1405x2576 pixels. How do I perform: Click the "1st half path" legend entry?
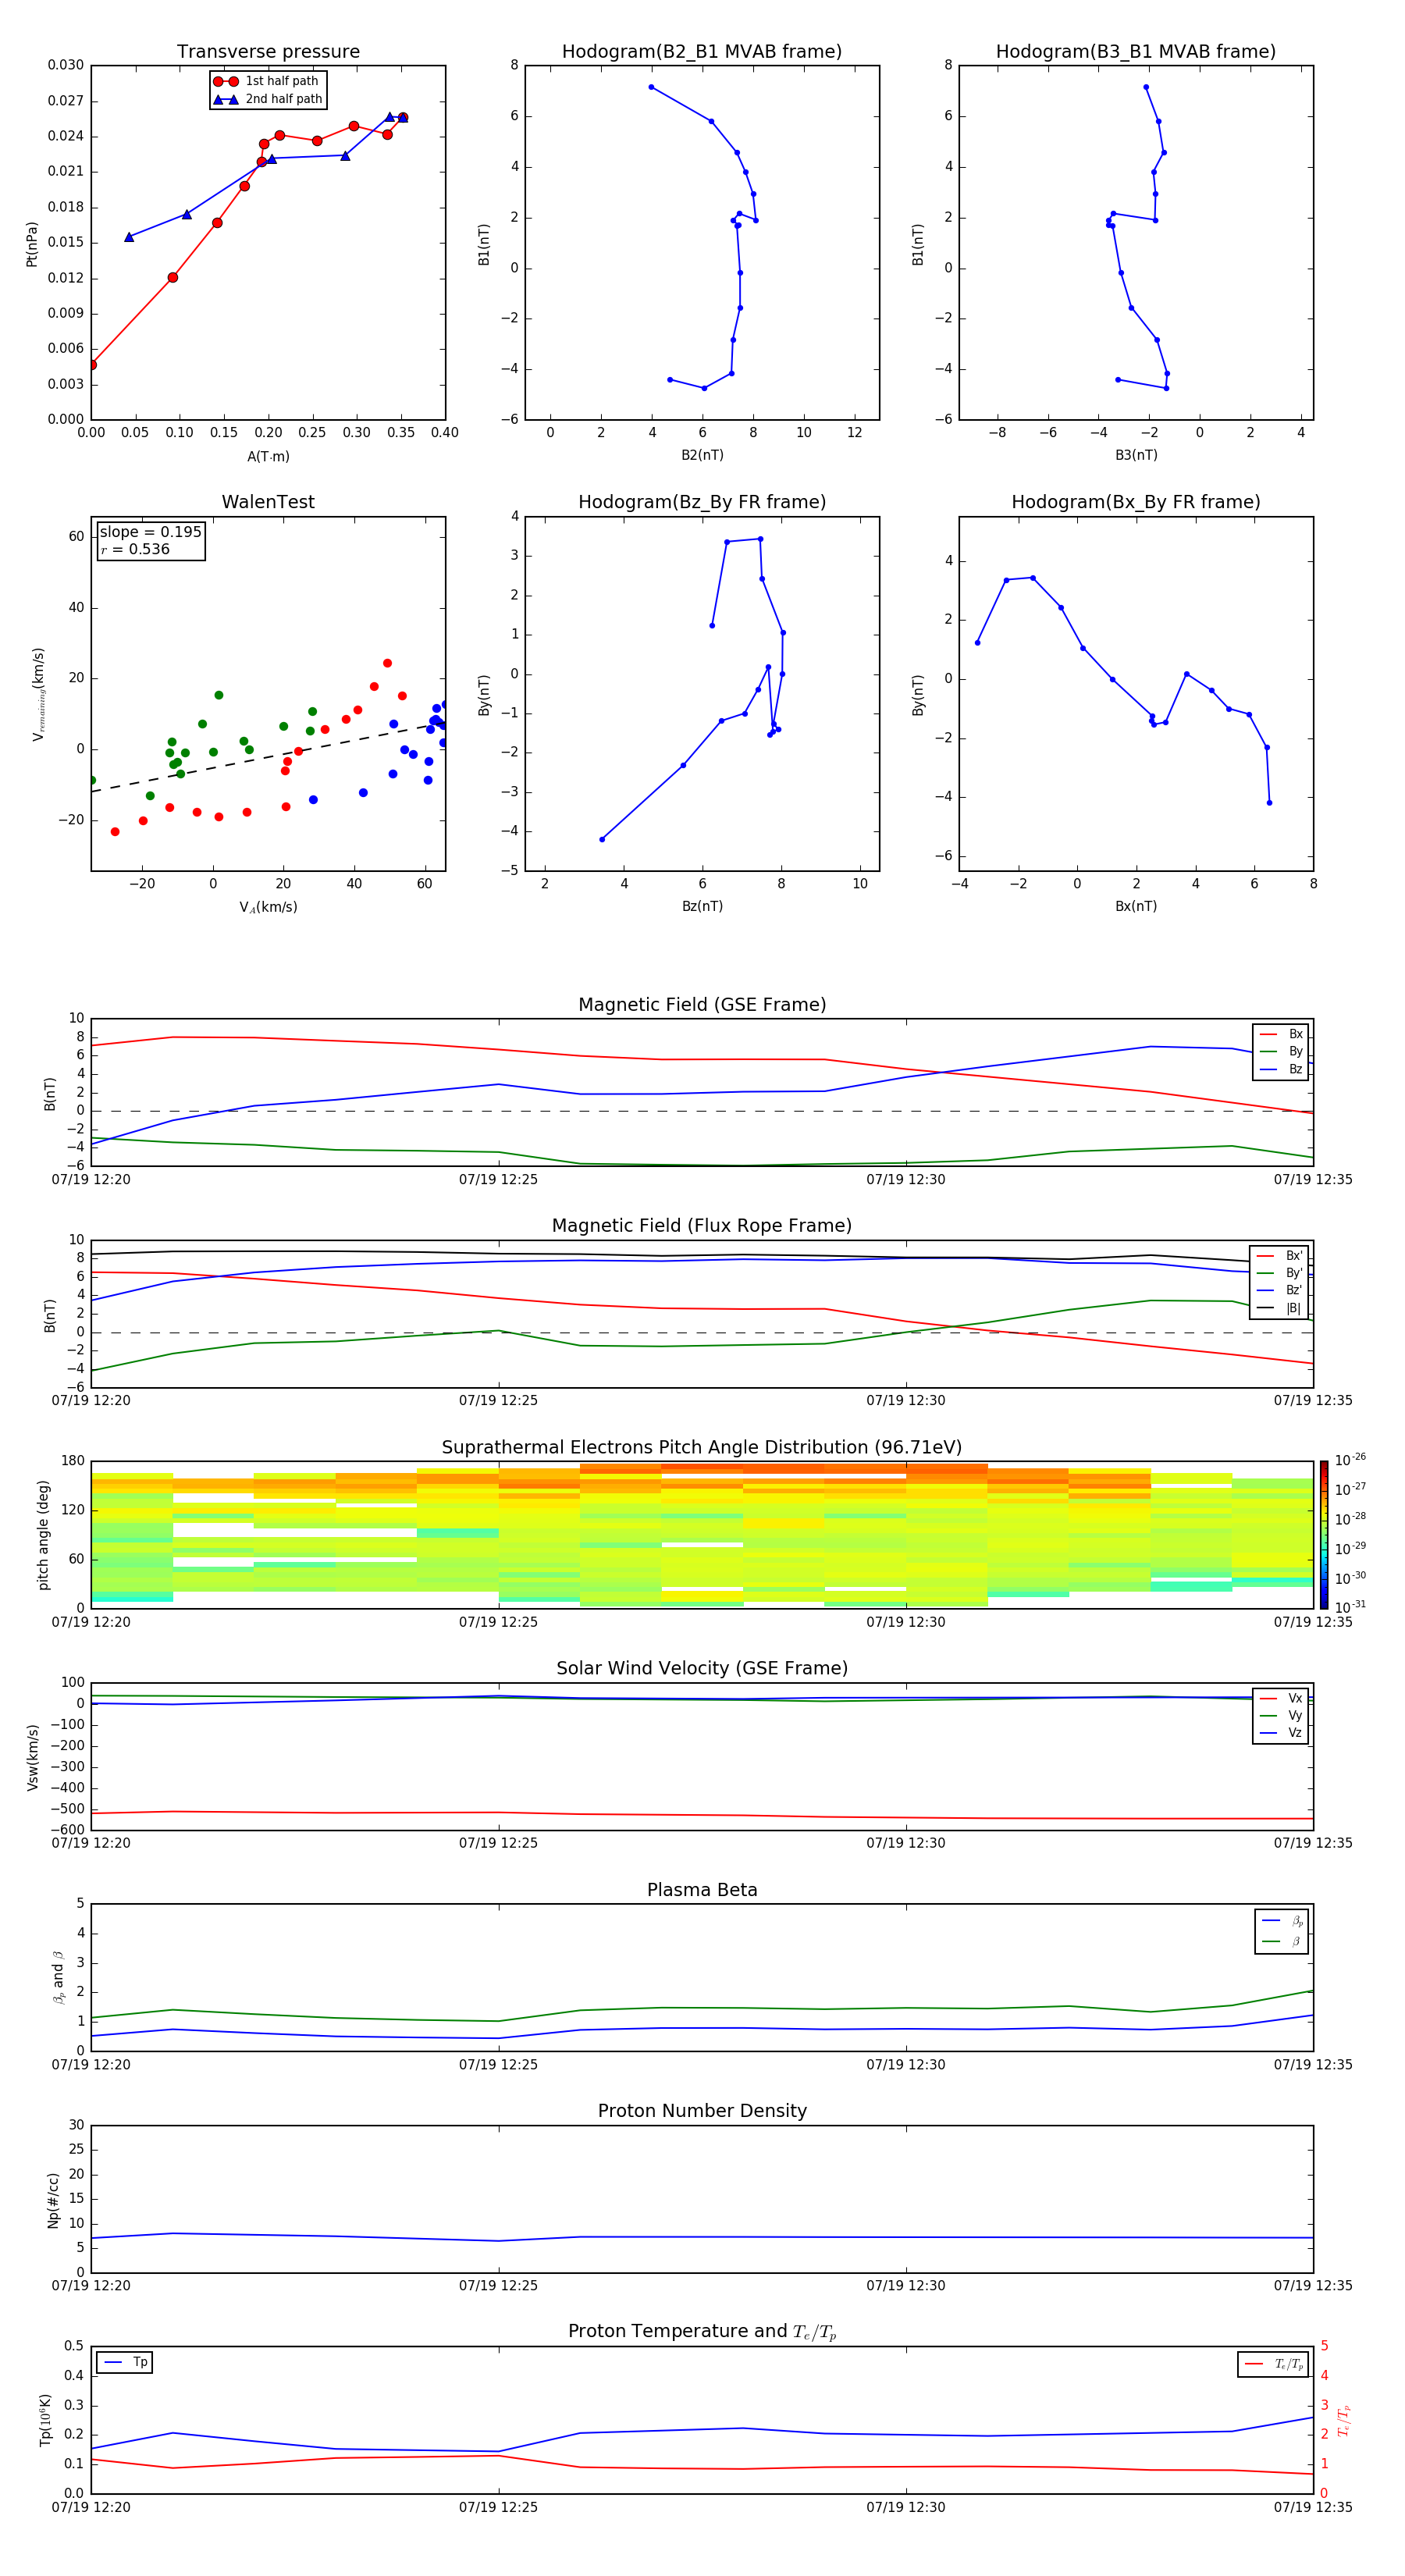coord(268,81)
